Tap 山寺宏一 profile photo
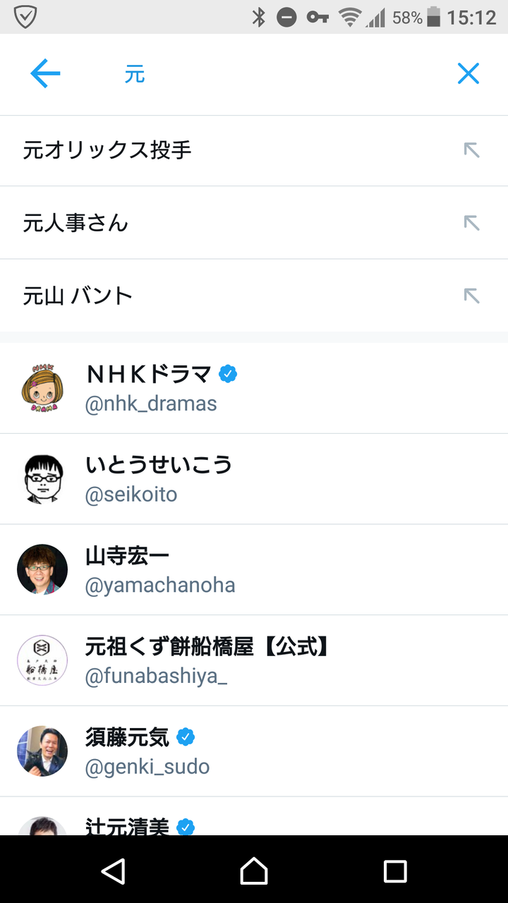The image size is (508, 903). pyautogui.click(x=42, y=569)
